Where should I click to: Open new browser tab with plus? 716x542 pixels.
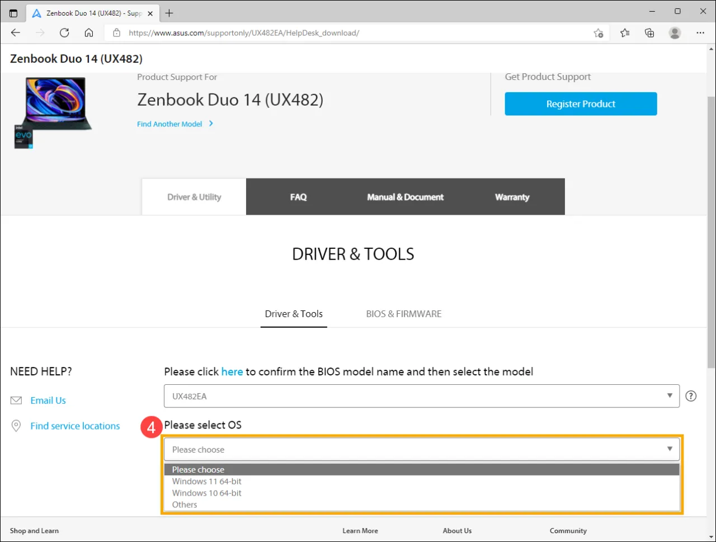[169, 13]
